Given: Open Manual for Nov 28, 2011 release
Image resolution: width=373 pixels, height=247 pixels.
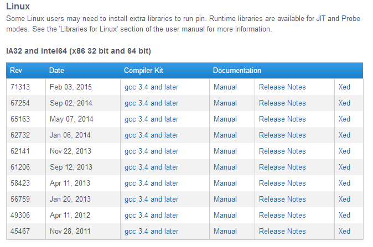Looking at the screenshot, I should [x=225, y=232].
